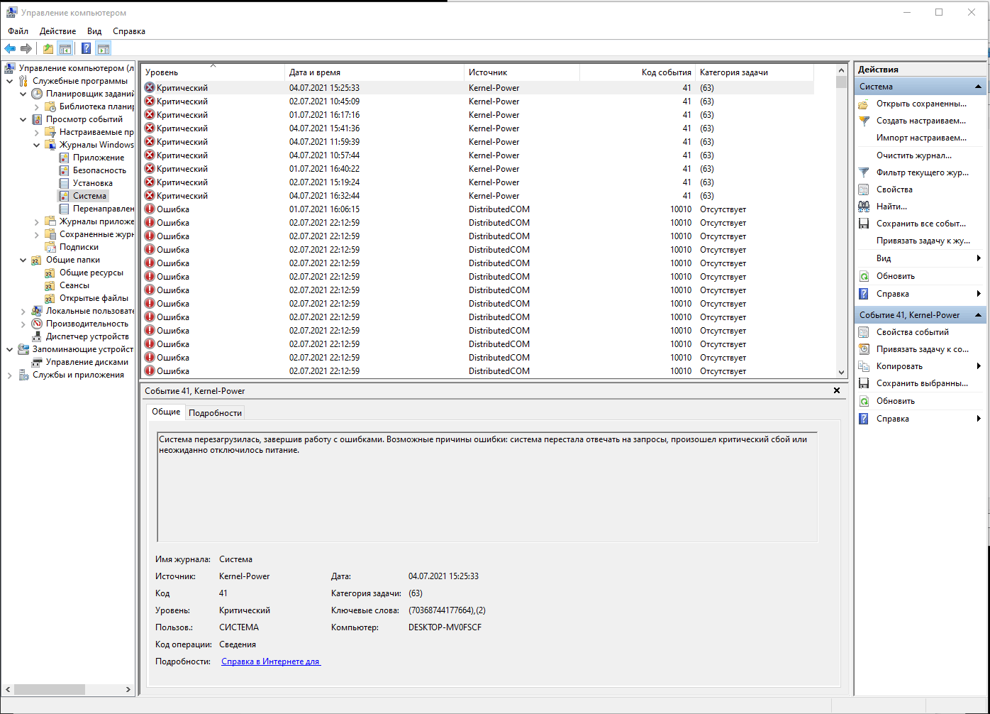Click error icon of 01.07.2021 16:06:15 event
Screen dimensions: 990x714
[150, 209]
